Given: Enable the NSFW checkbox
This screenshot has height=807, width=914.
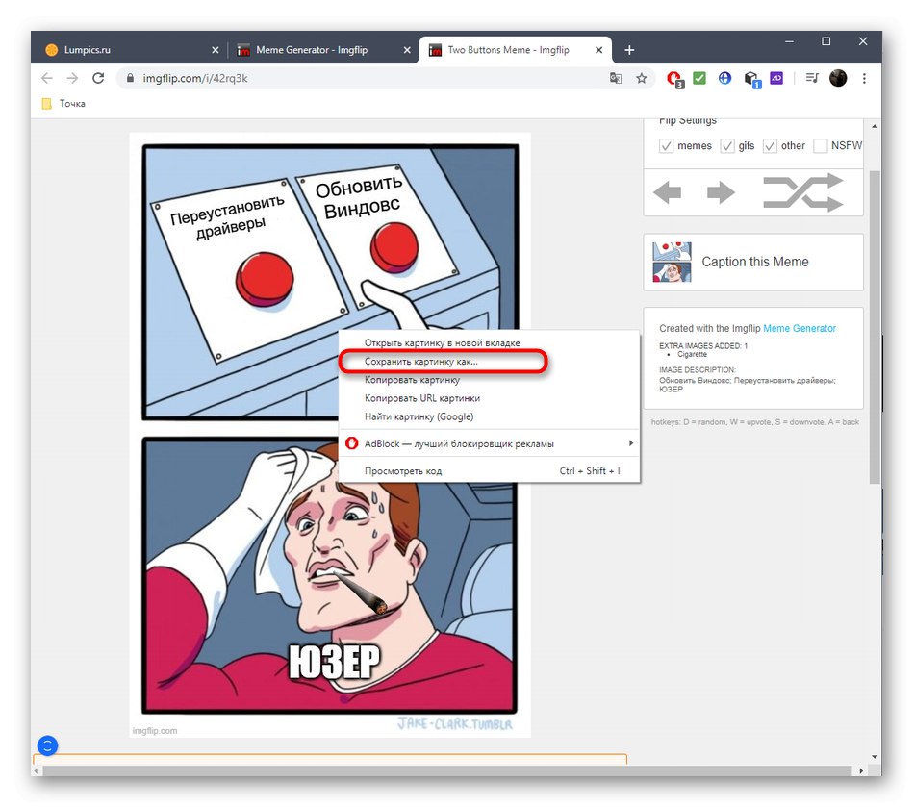Looking at the screenshot, I should pos(820,145).
